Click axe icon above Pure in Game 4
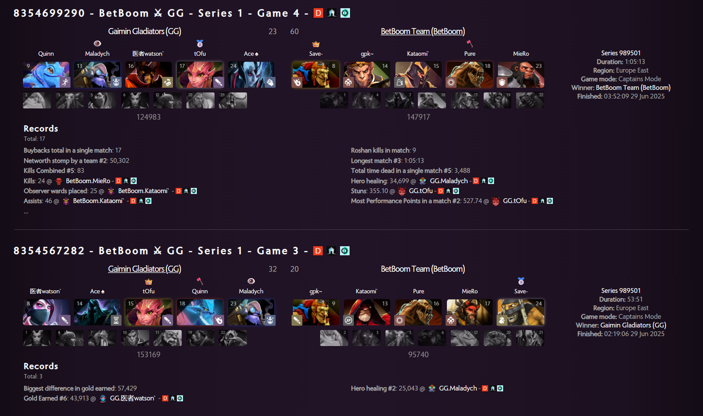 click(470, 43)
